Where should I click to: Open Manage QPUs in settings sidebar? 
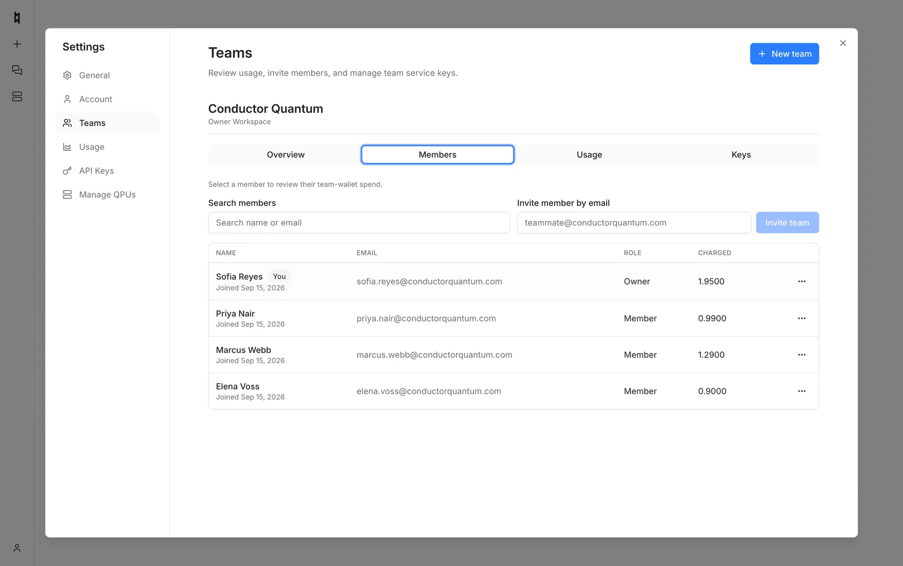pyautogui.click(x=108, y=194)
